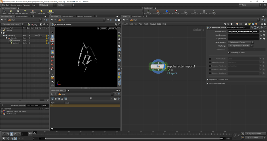
Task: Switch to the Geometry Spreadsheet tab
Action: tap(84, 16)
